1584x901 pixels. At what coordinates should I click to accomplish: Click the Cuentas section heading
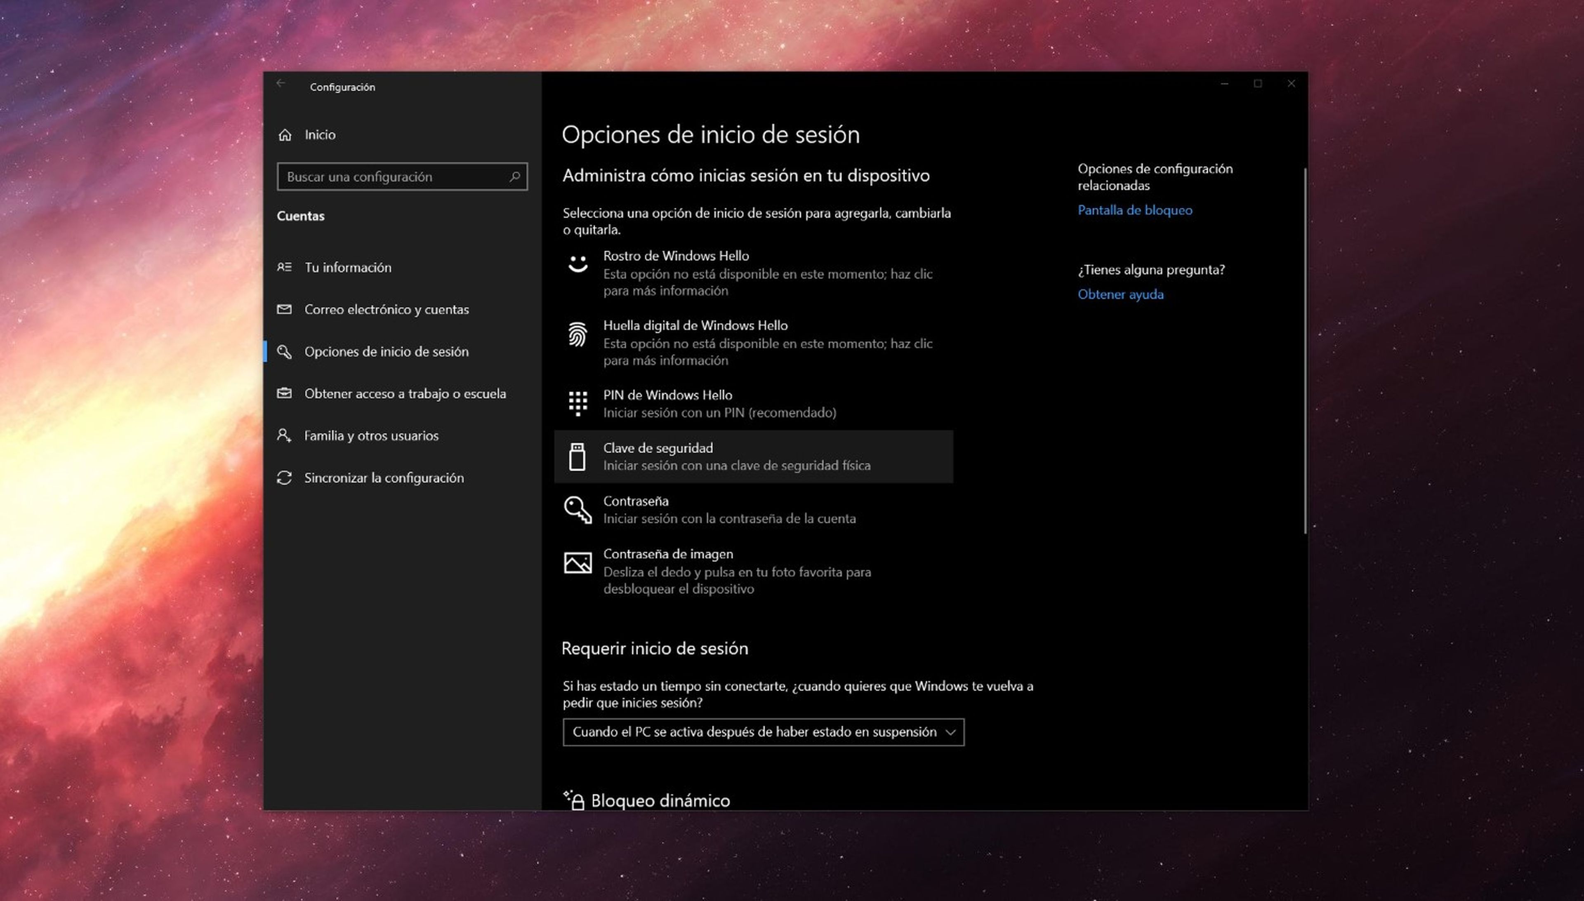[300, 216]
